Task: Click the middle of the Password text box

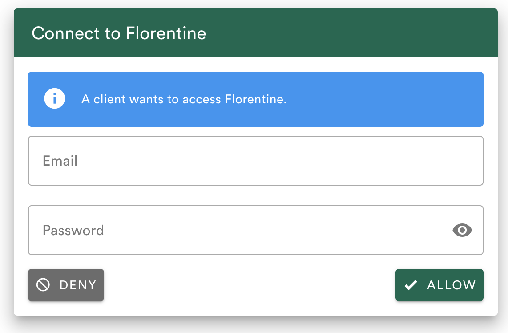Action: tap(255, 230)
